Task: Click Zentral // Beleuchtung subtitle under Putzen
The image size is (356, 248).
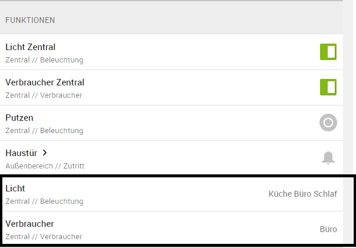Action: tap(44, 131)
